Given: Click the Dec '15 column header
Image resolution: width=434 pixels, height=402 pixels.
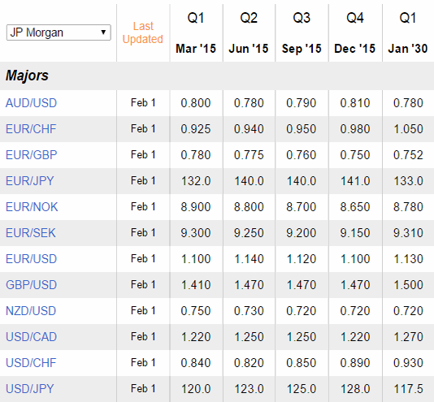Looking at the screenshot, I should pyautogui.click(x=355, y=49).
